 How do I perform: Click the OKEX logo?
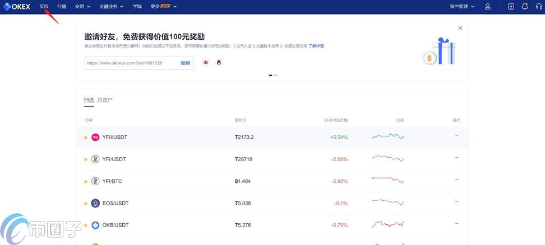tap(16, 7)
